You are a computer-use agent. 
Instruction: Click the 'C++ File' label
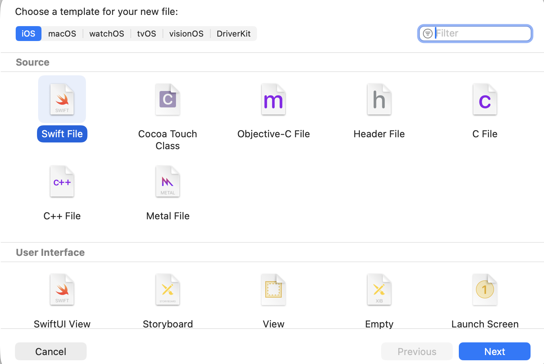pos(62,216)
